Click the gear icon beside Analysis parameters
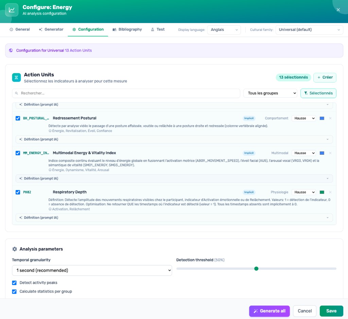Image resolution: width=348 pixels, height=319 pixels. tap(15, 249)
